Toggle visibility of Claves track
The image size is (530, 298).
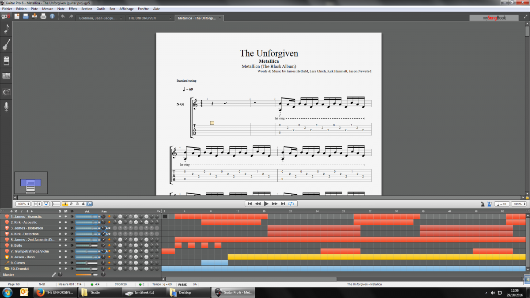pyautogui.click(x=72, y=263)
